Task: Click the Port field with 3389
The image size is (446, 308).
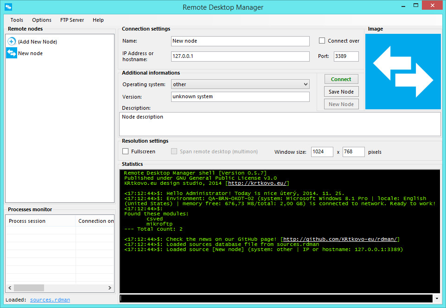Action: pyautogui.click(x=346, y=56)
